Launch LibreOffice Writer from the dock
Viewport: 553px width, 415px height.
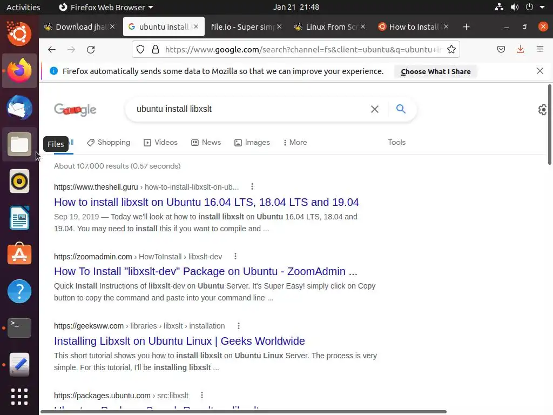point(19,218)
